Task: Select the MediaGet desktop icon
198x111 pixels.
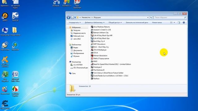Action: (15, 46)
